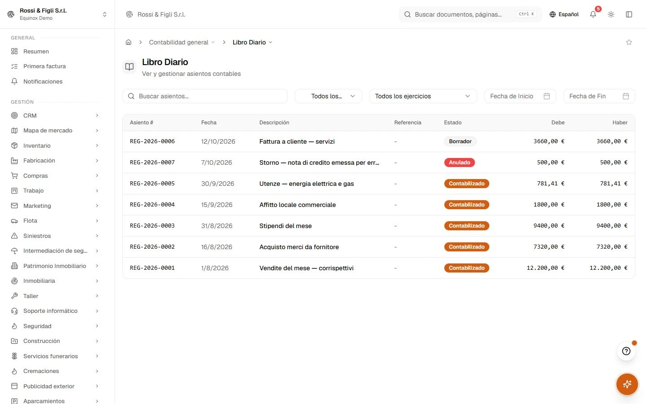Screen dimensions: 647x404
Task: Open the notifications bell icon
Action: [593, 14]
